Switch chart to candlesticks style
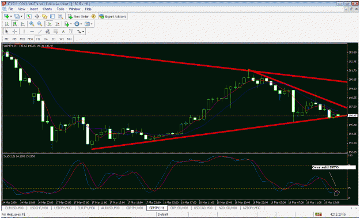 pyautogui.click(x=15, y=24)
